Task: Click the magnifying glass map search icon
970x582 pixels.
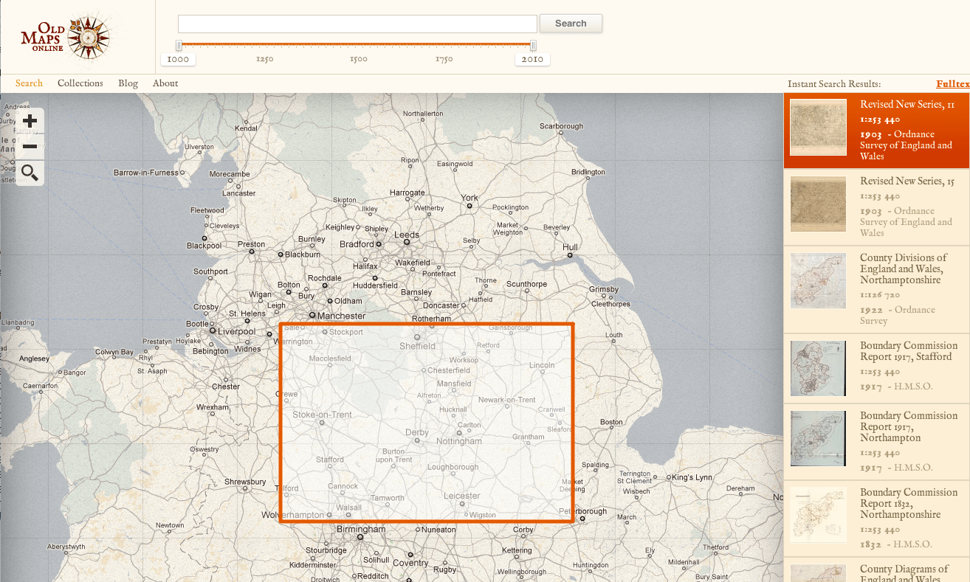Action: (30, 173)
